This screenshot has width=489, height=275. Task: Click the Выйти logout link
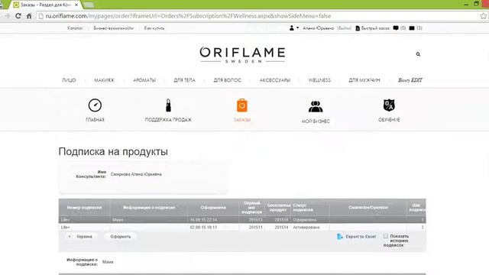pyautogui.click(x=345, y=28)
